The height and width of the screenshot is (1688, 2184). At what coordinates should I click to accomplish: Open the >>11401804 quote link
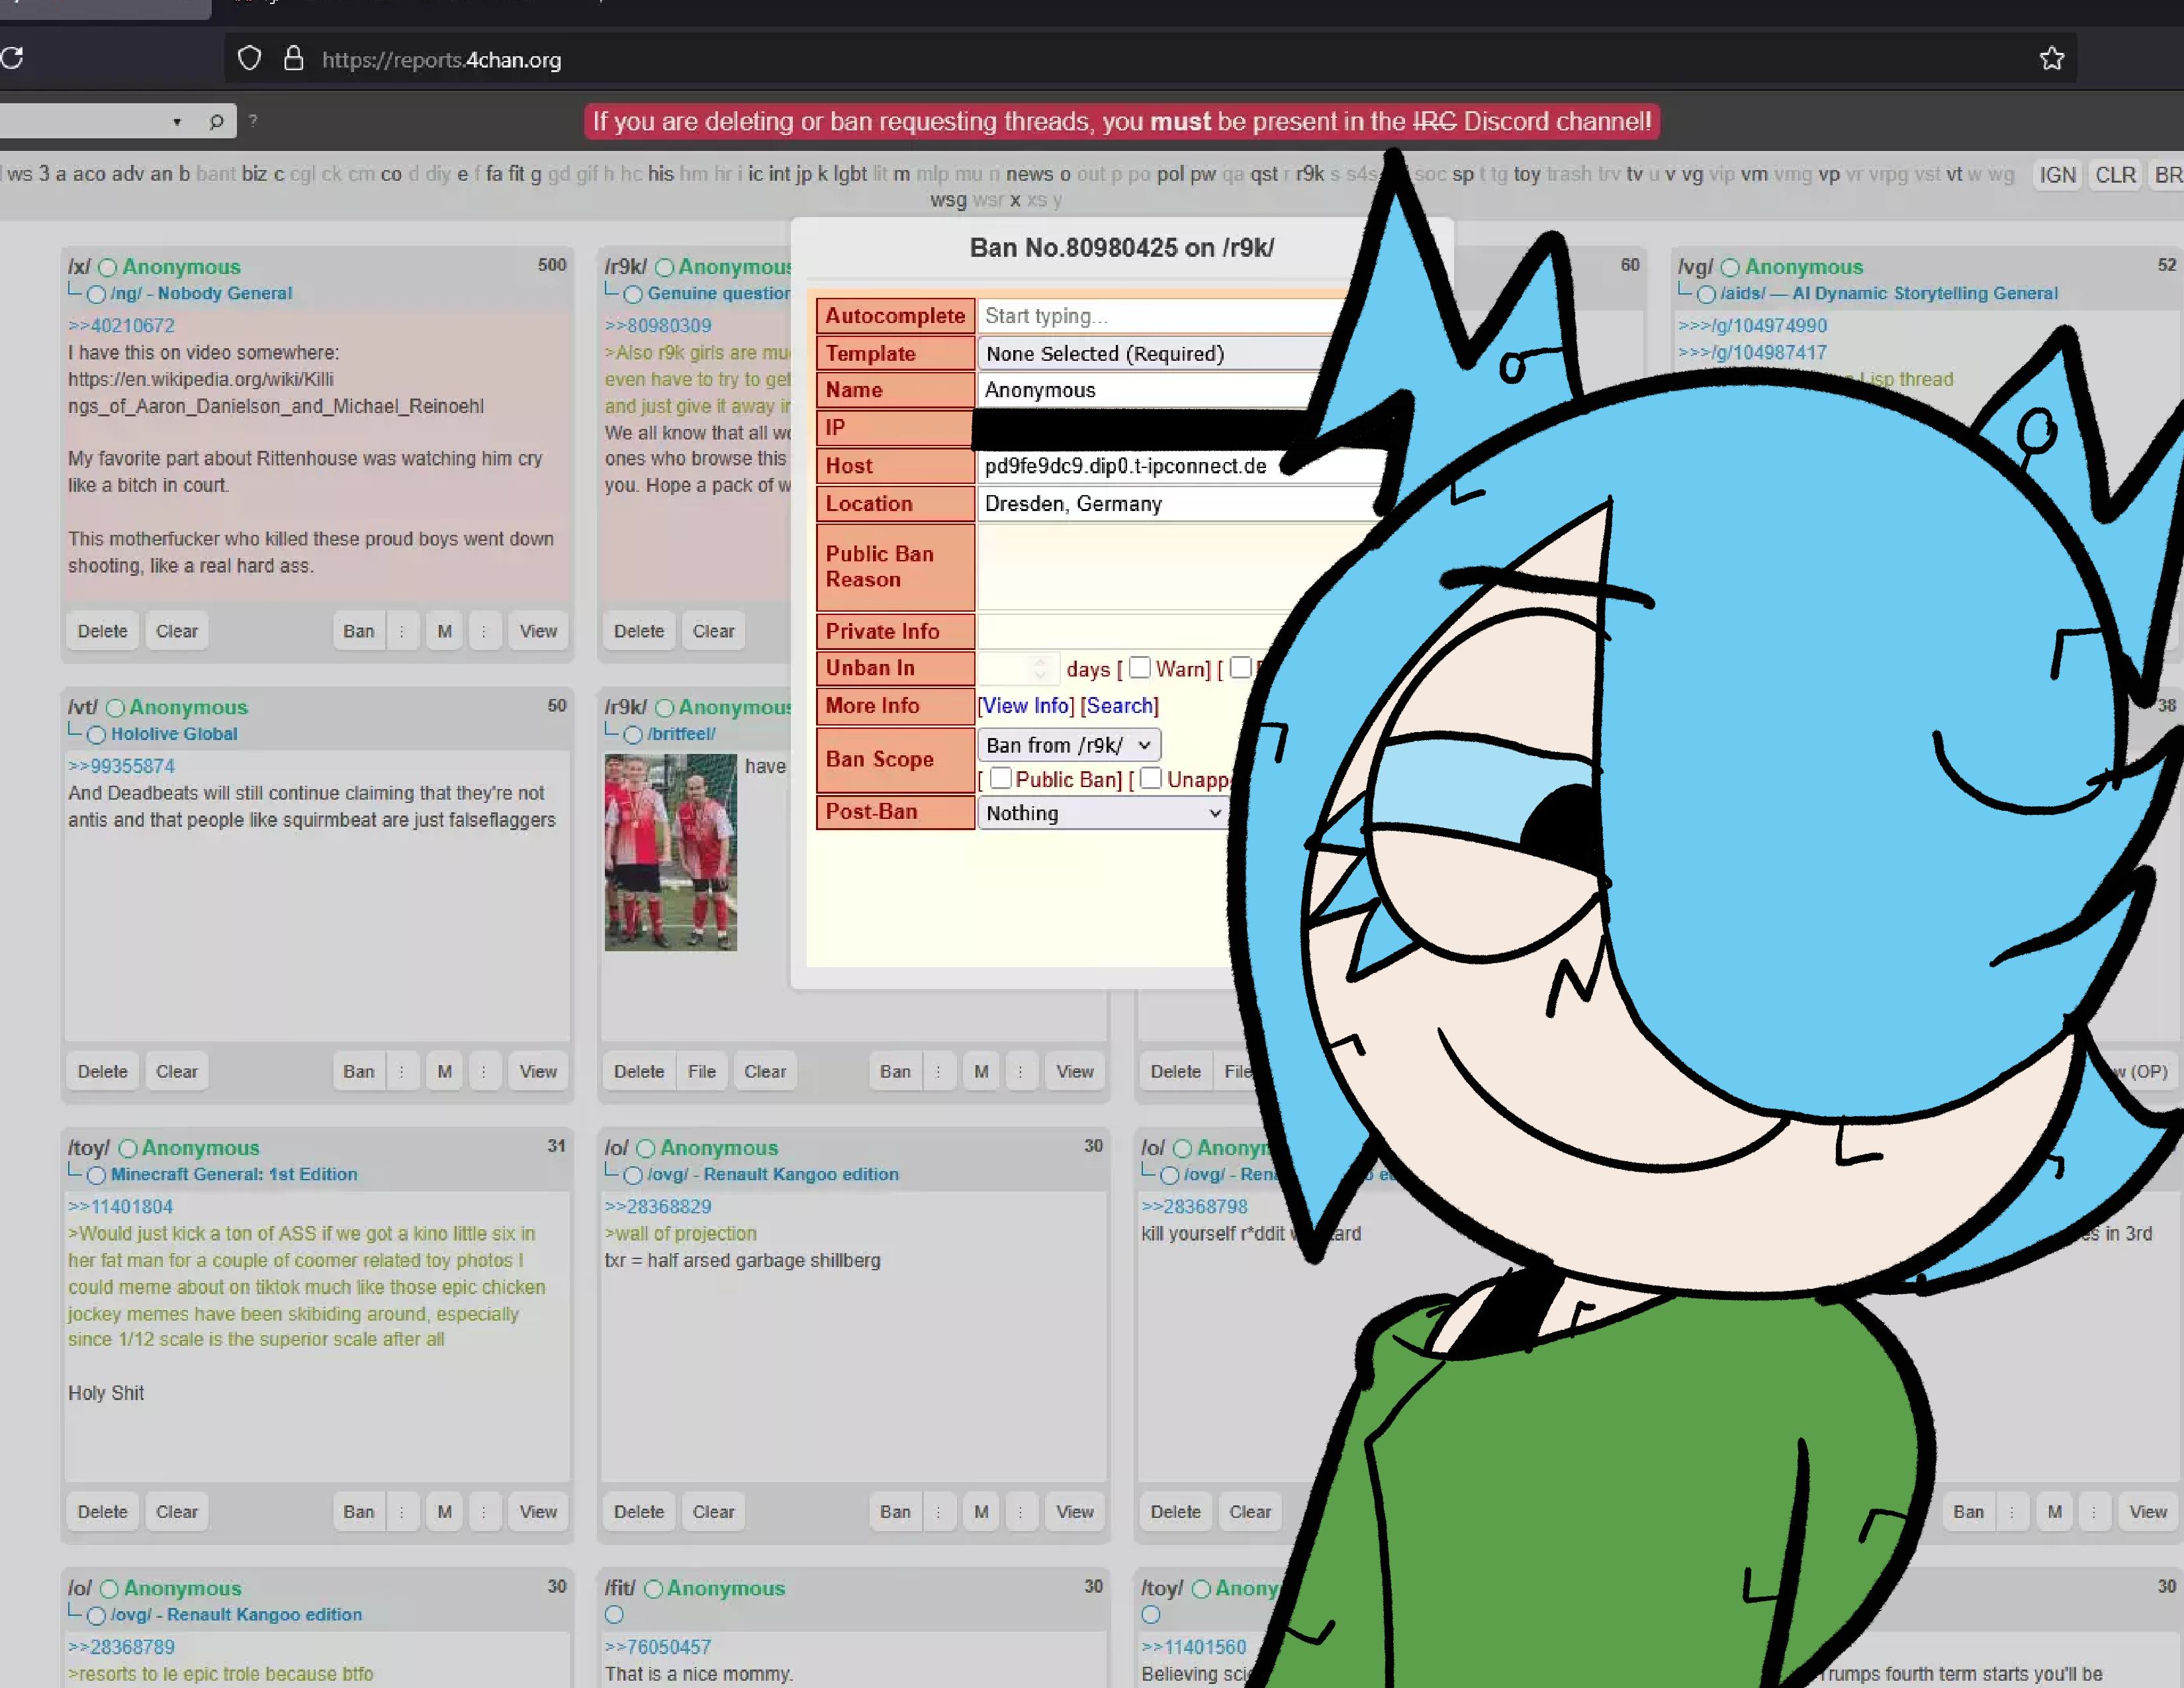coord(120,1207)
